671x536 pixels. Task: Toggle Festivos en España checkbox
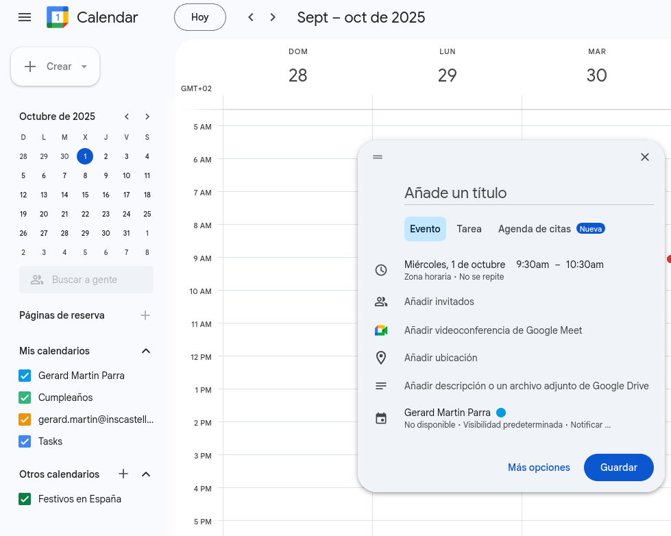coord(25,499)
